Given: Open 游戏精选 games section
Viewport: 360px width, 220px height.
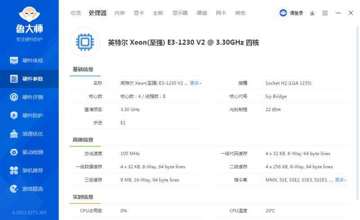Looking at the screenshot, I should coord(29,189).
